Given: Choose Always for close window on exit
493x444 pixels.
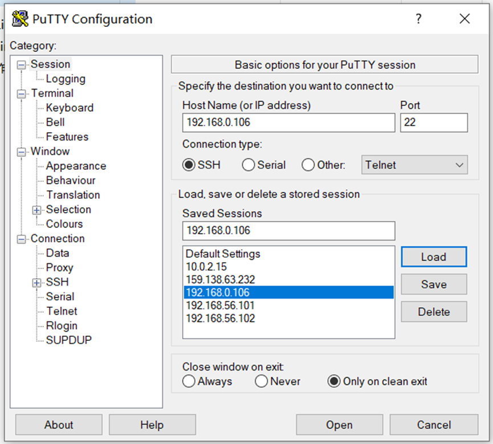Looking at the screenshot, I should [189, 381].
